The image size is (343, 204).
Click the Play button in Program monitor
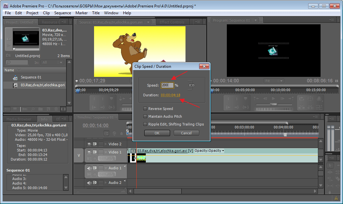(273, 99)
